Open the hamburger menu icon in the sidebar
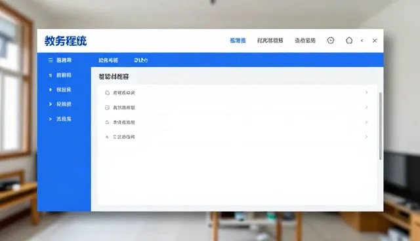The width and height of the screenshot is (420, 241). (51, 60)
